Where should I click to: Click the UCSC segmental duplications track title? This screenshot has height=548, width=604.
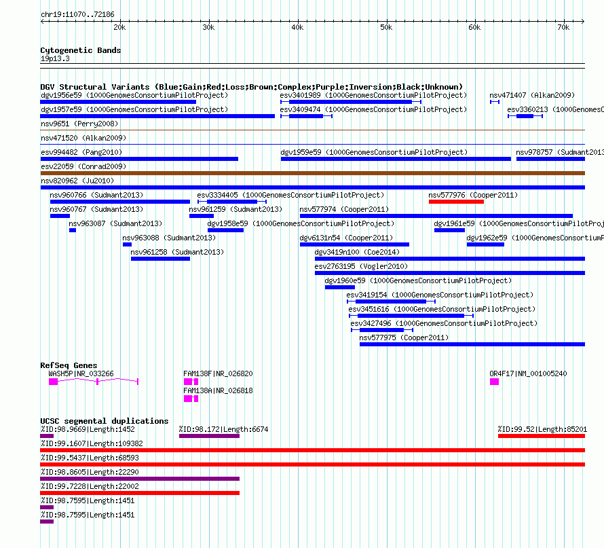click(105, 421)
